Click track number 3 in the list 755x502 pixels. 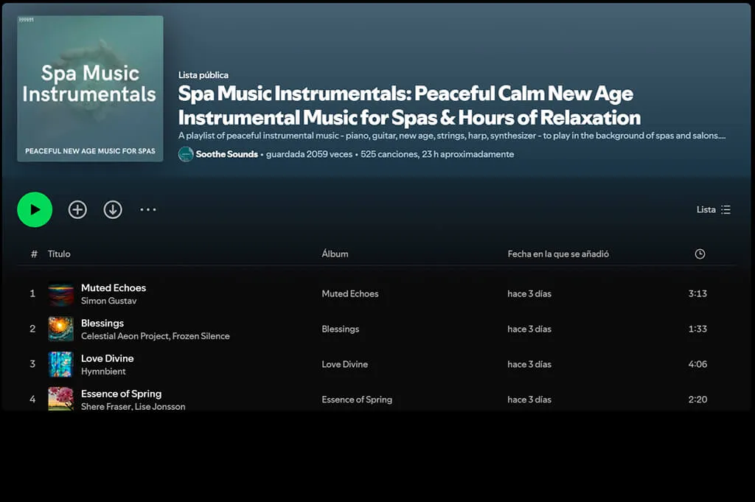pos(32,364)
